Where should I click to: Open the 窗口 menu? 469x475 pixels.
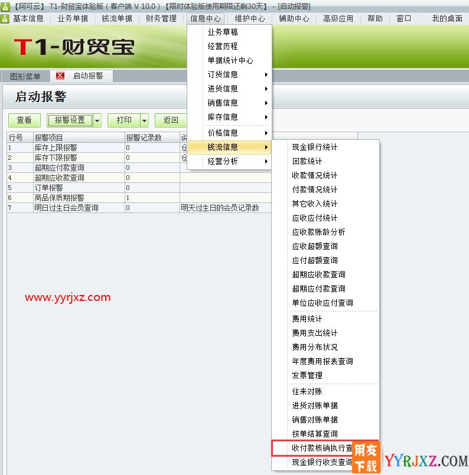[x=404, y=18]
